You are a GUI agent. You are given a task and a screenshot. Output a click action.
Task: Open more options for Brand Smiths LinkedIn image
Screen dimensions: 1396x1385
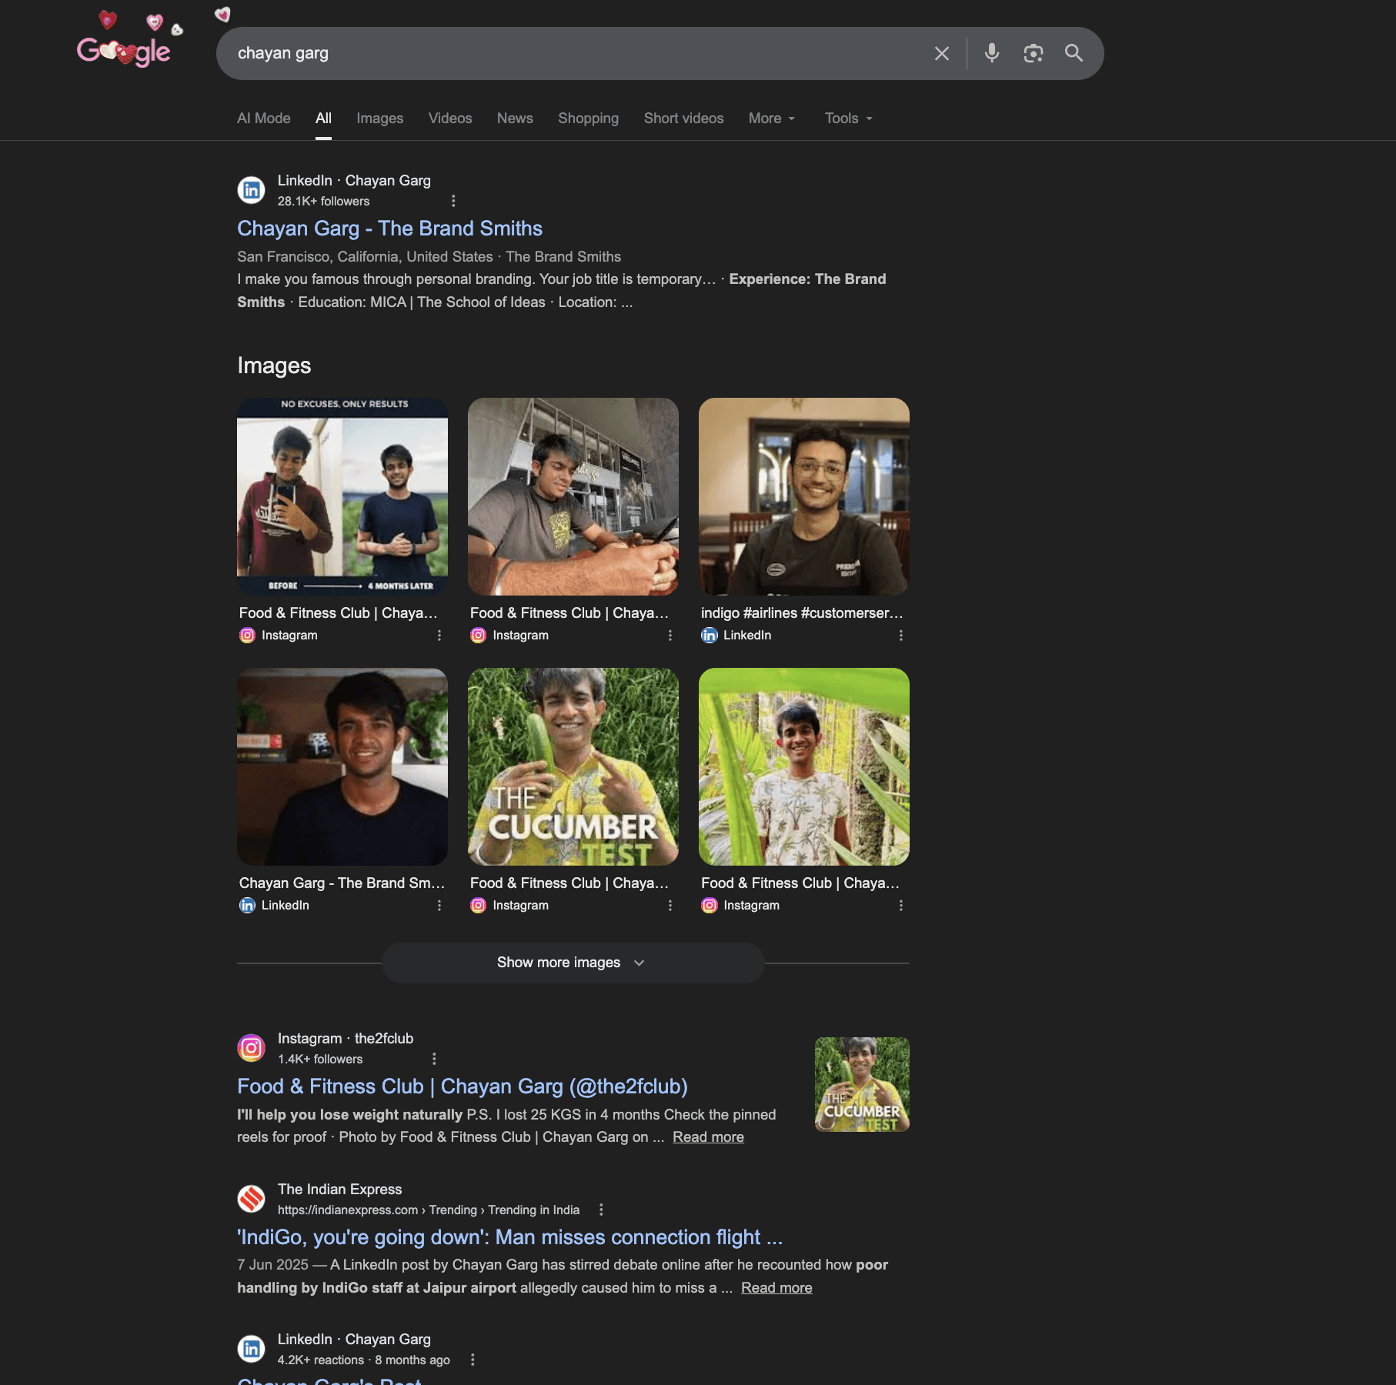(x=439, y=906)
